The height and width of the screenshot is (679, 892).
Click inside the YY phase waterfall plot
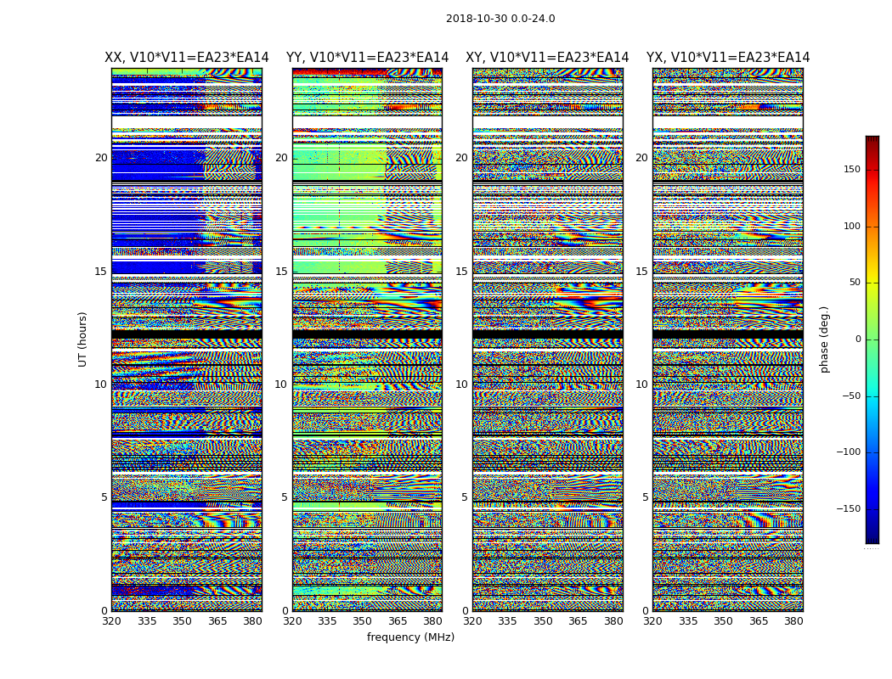pos(368,339)
